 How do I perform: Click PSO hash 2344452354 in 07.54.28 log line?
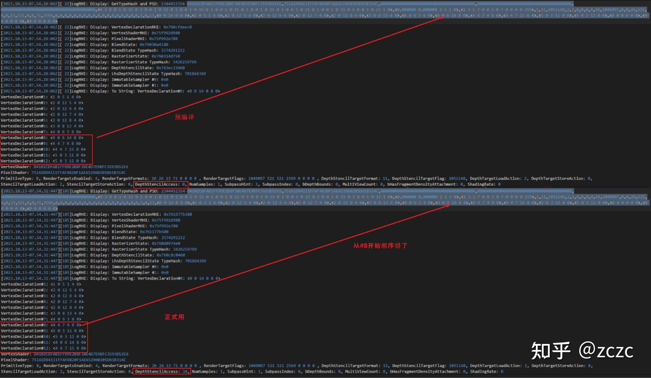[x=173, y=4]
